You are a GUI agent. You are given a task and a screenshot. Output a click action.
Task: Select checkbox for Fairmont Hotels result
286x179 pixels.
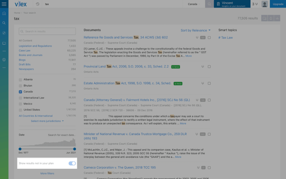pyautogui.click(x=209, y=100)
